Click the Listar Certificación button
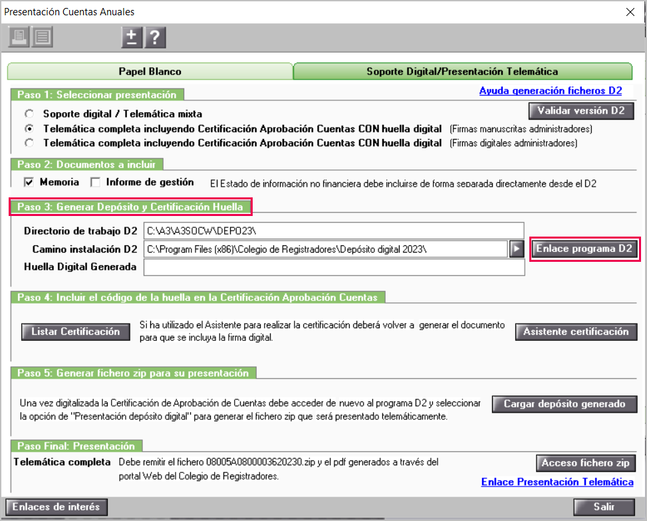The width and height of the screenshot is (647, 521). pos(76,332)
